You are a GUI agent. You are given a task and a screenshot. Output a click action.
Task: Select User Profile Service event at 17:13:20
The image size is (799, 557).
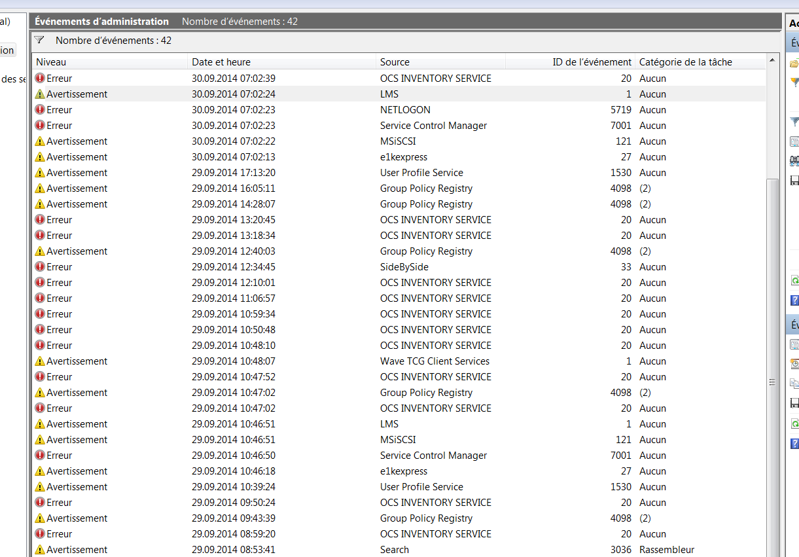(x=421, y=173)
